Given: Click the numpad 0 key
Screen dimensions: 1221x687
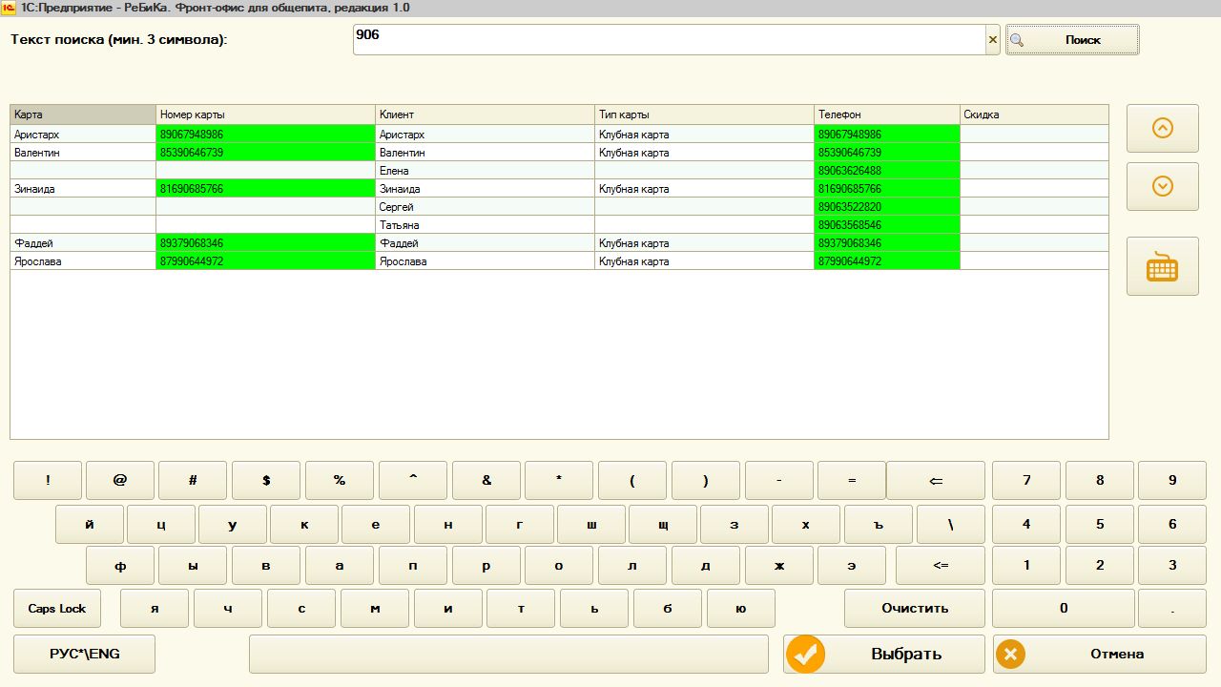Looking at the screenshot, I should pyautogui.click(x=1064, y=608).
